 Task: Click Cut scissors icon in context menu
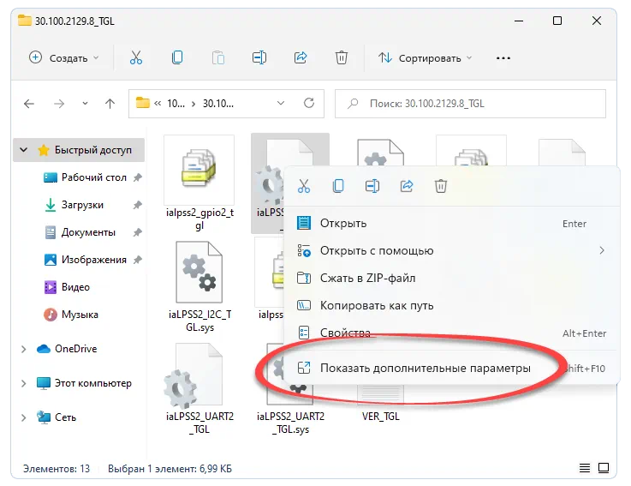(304, 186)
